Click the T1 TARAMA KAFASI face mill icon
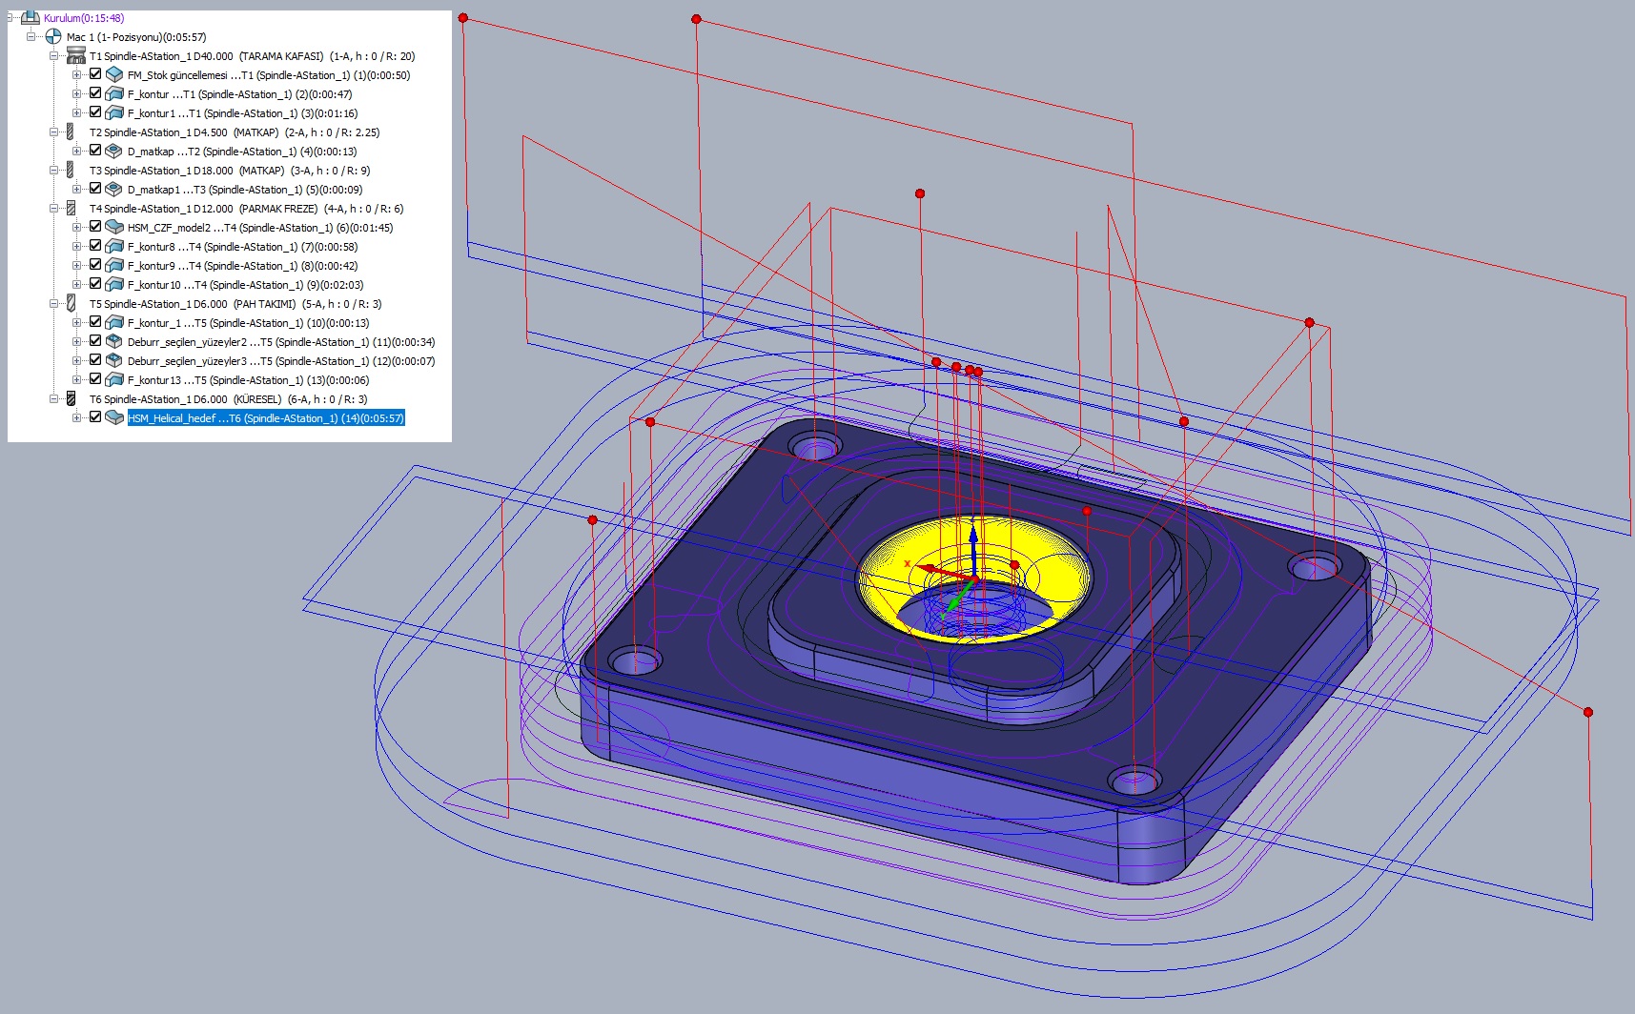The width and height of the screenshot is (1635, 1014). pos(76,55)
